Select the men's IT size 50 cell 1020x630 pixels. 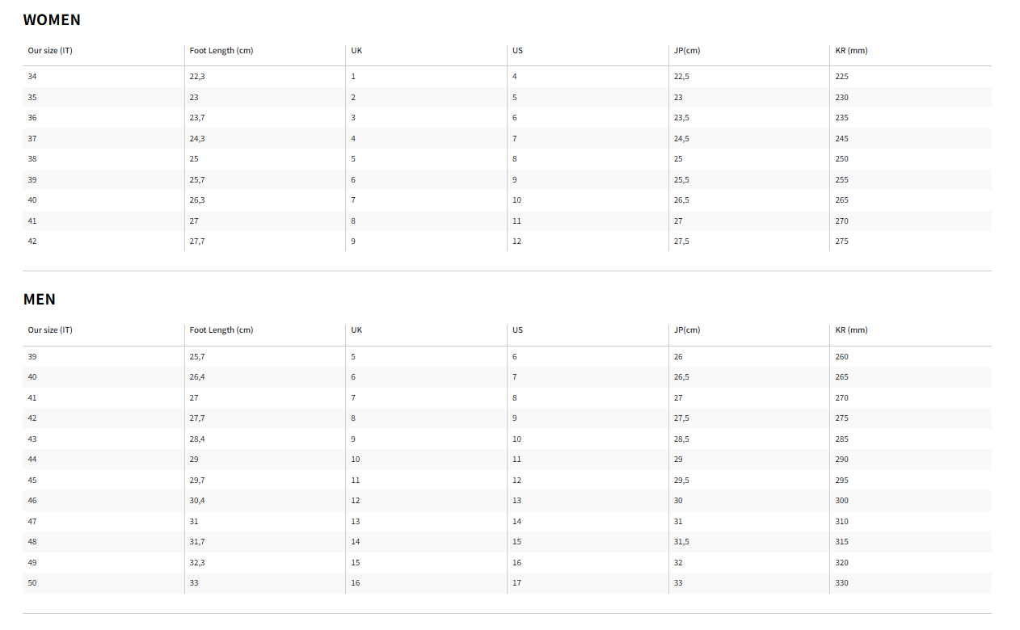[x=32, y=583]
